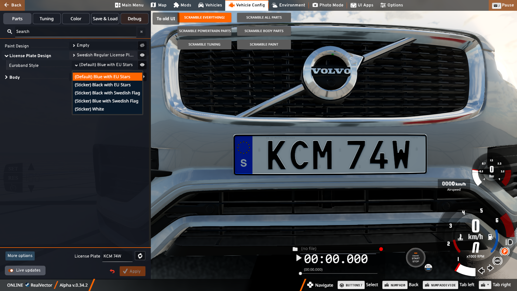Select (Sticker) White option
The width and height of the screenshot is (517, 291).
[x=107, y=109]
